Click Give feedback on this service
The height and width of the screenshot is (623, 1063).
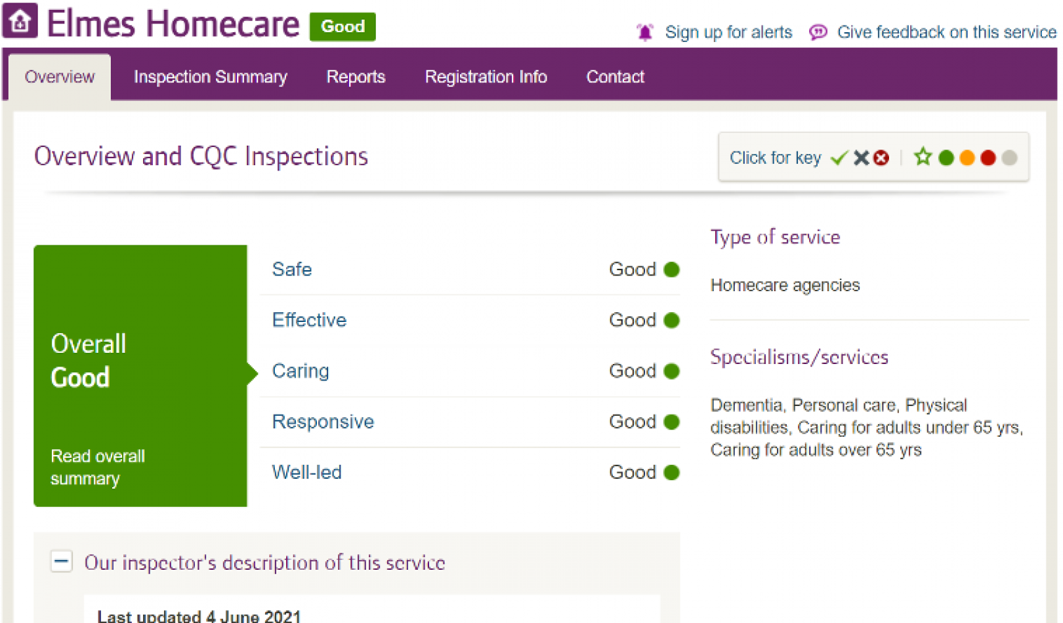click(946, 32)
